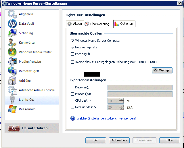The width and height of the screenshot is (184, 148).
Task: Decrease Netzwerklast value with down arrow
Action: coord(122,109)
